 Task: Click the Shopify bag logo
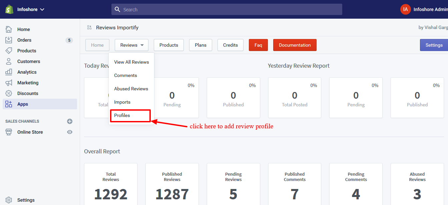click(9, 9)
